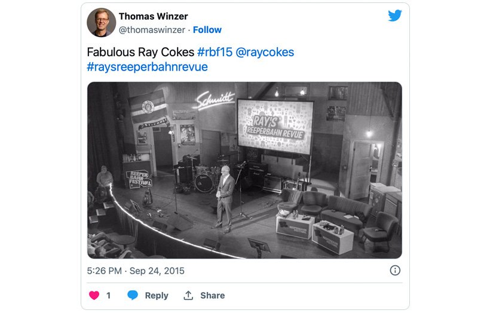
Task: Click the Thomas Winzer display name
Action: pos(153,16)
